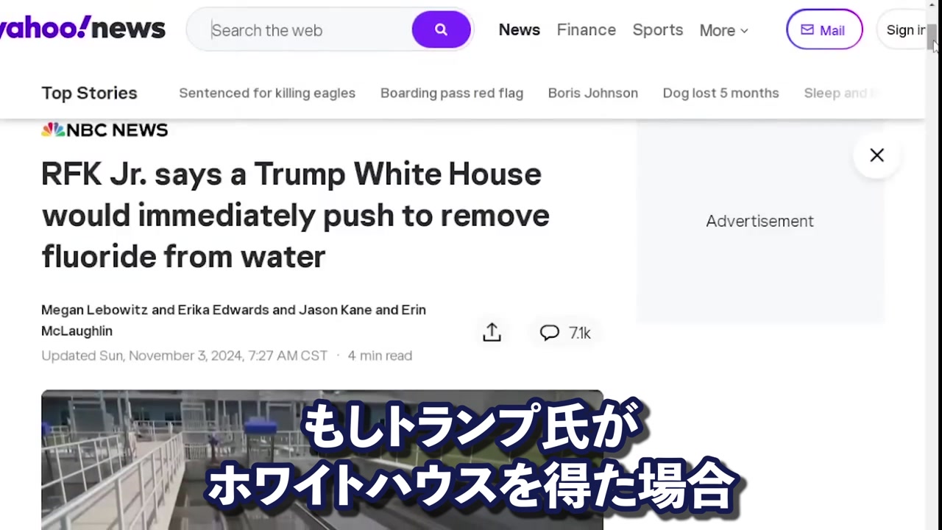The width and height of the screenshot is (942, 530).
Task: Open the article share icon
Action: click(492, 333)
